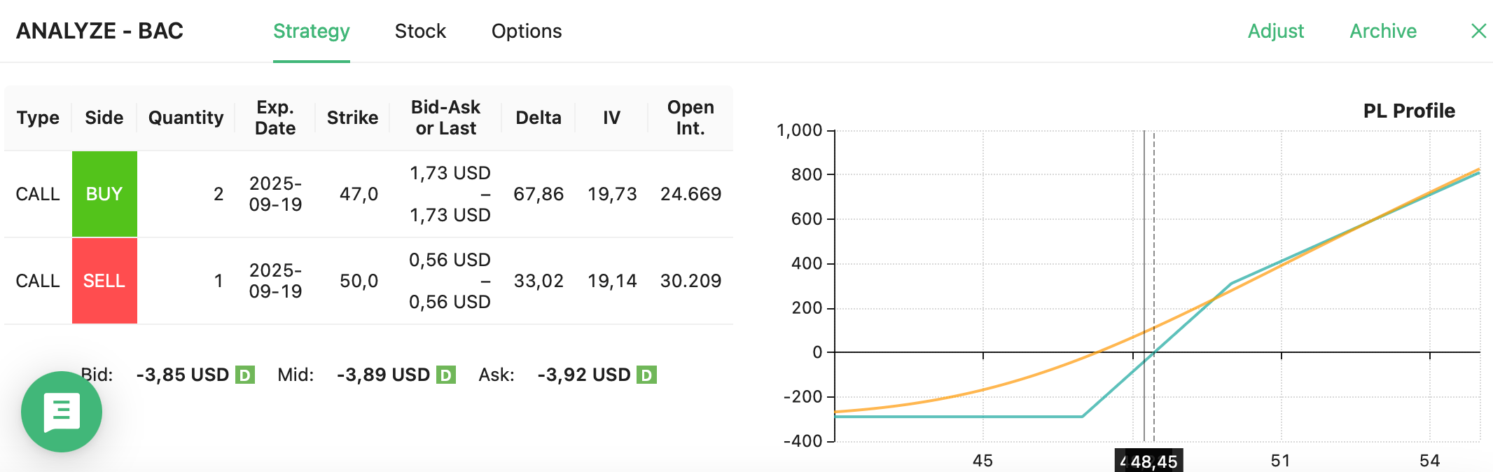Viewport: 1493px width, 472px height.
Task: Open the expiration date selector for the BUY leg
Action: (x=276, y=194)
